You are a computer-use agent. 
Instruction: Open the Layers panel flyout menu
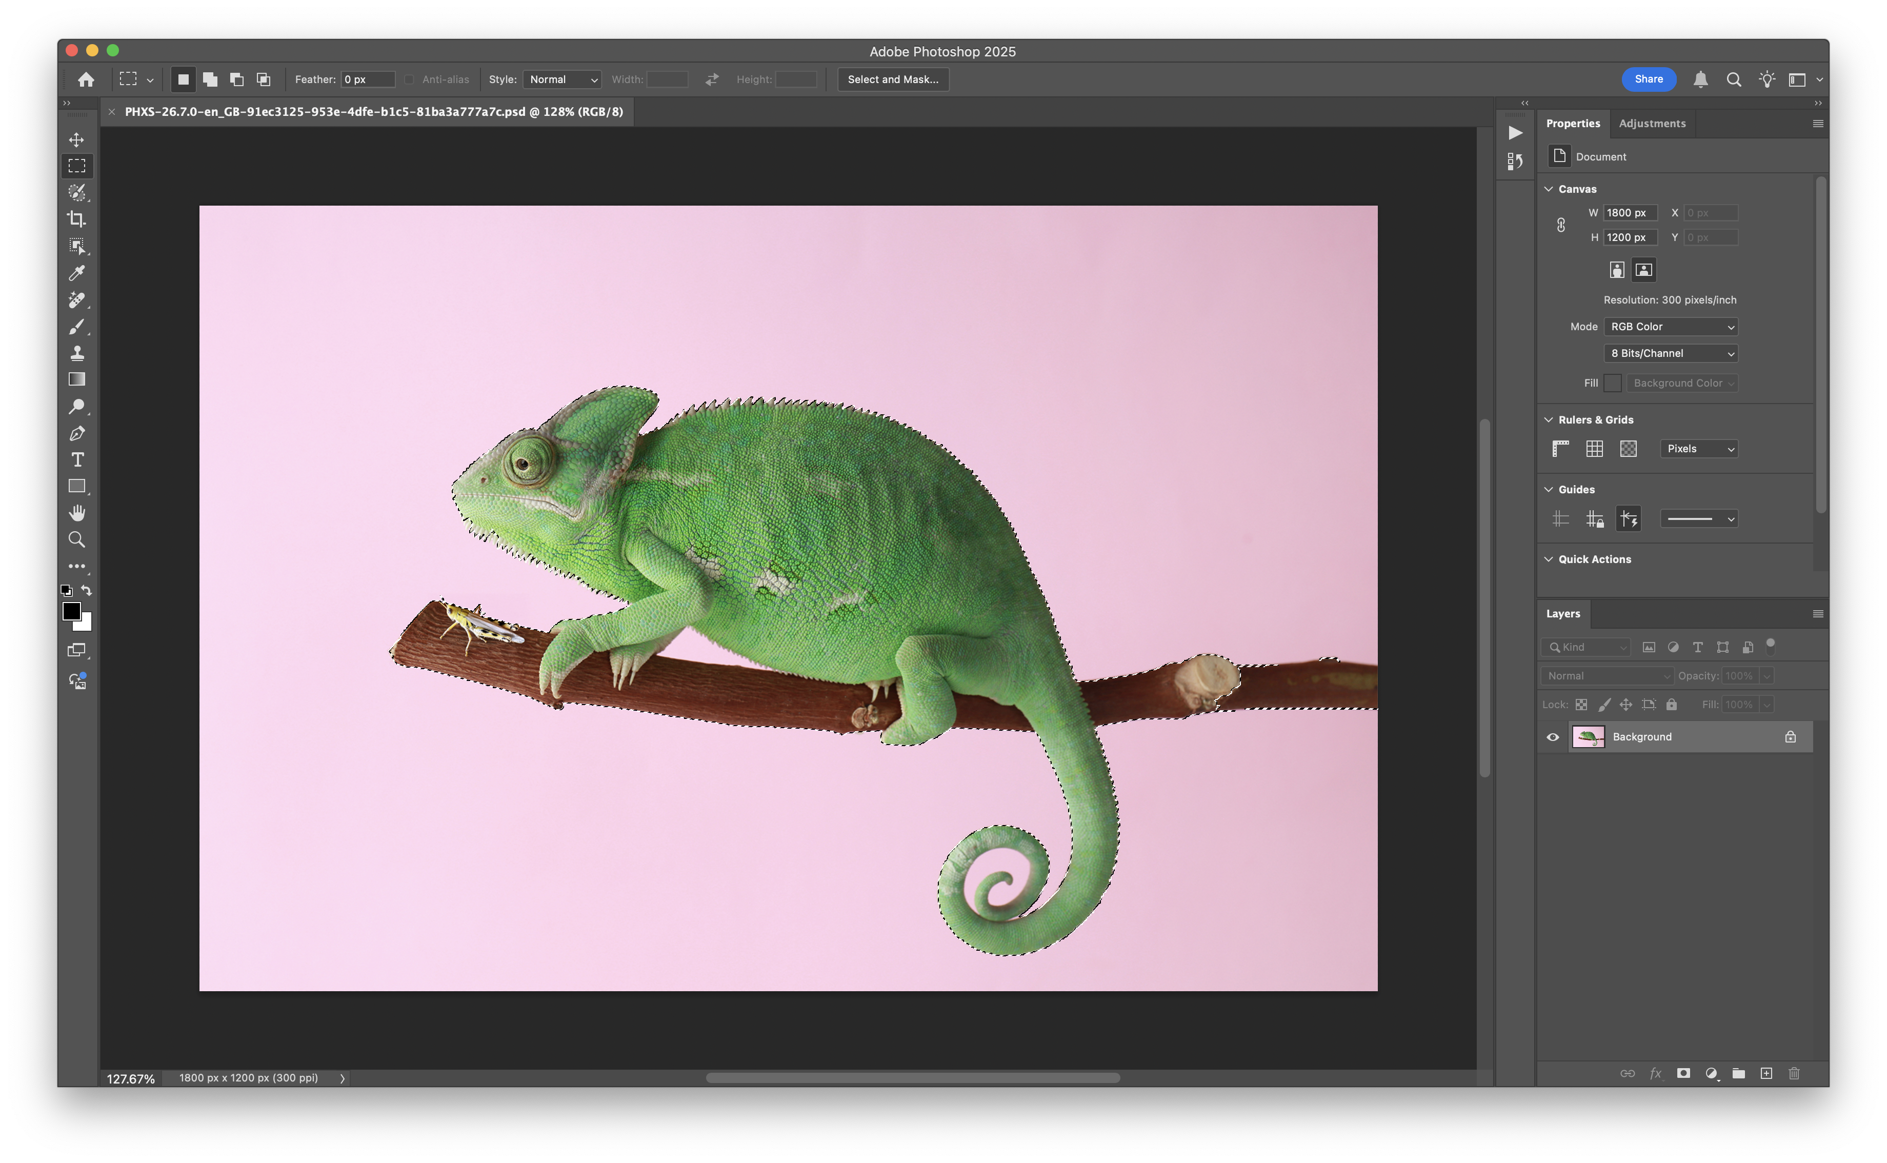click(x=1818, y=614)
